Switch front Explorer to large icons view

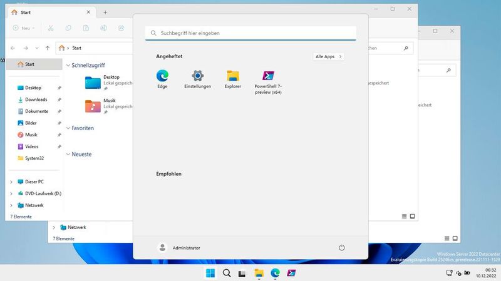click(x=413, y=217)
